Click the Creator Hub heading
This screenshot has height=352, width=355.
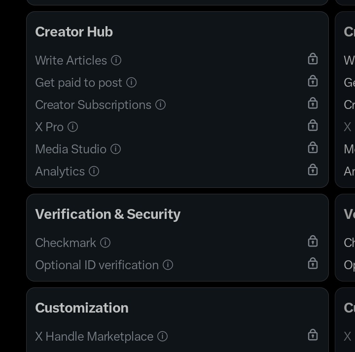74,32
